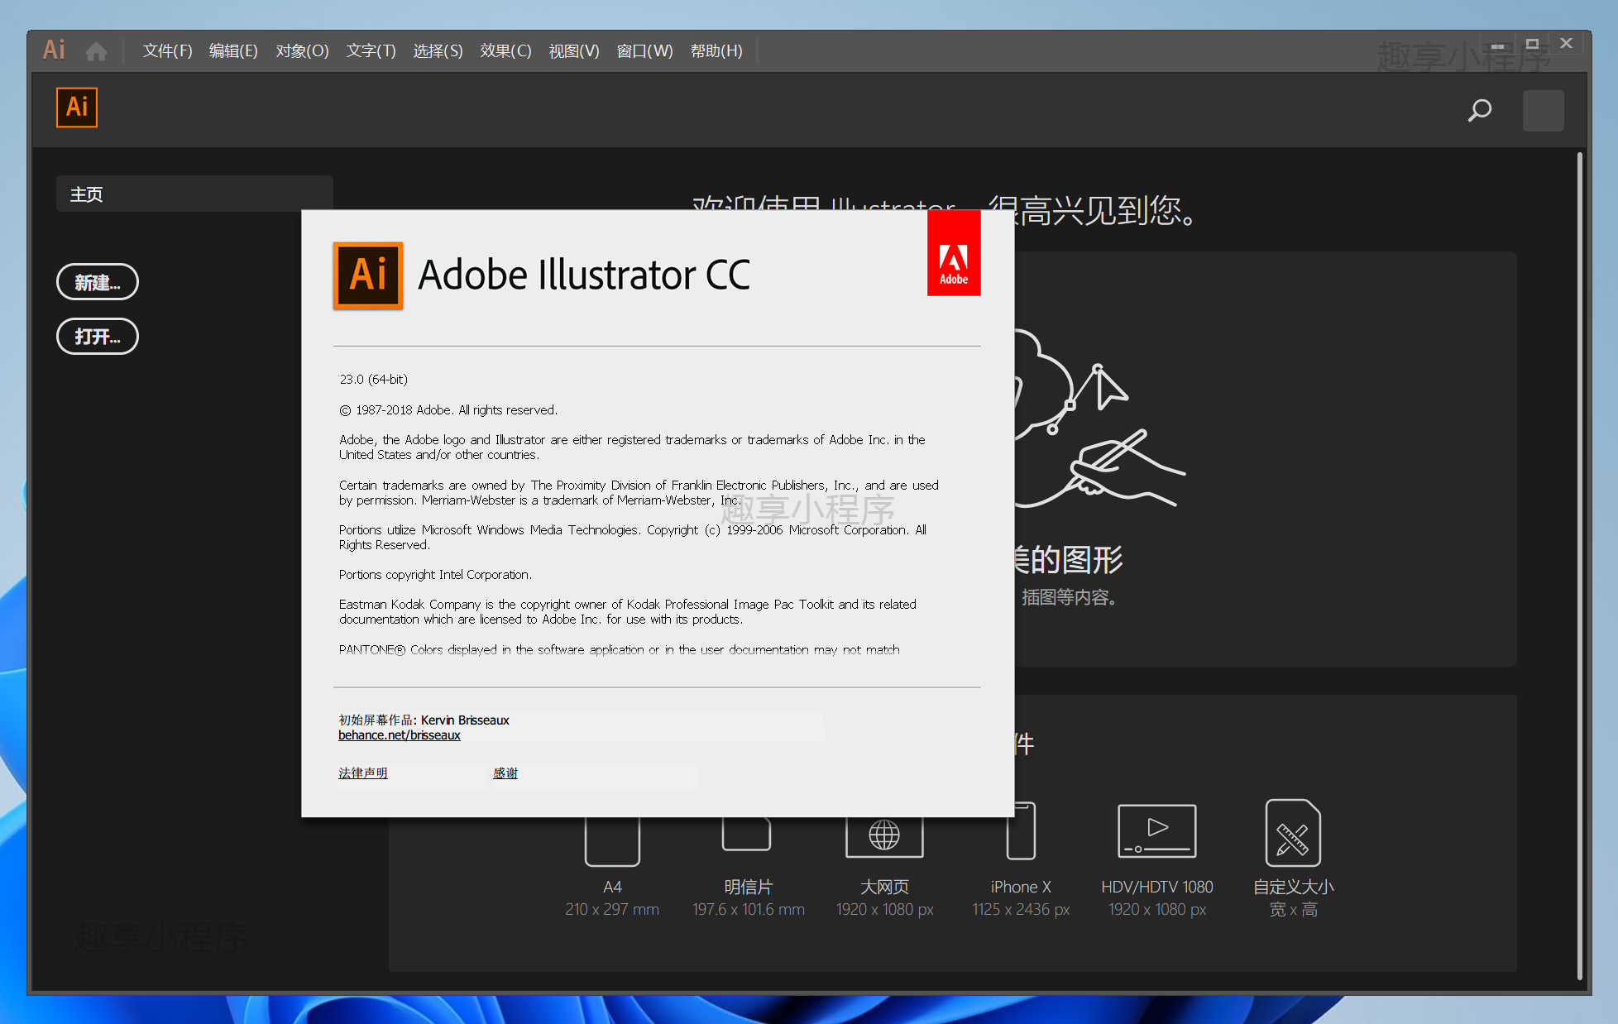This screenshot has width=1618, height=1024.
Task: Click the 打开... button
Action: (98, 337)
